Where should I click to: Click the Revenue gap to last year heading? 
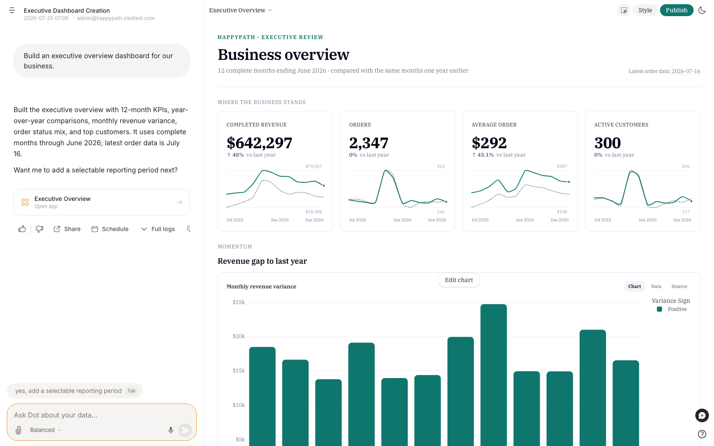[x=262, y=261]
